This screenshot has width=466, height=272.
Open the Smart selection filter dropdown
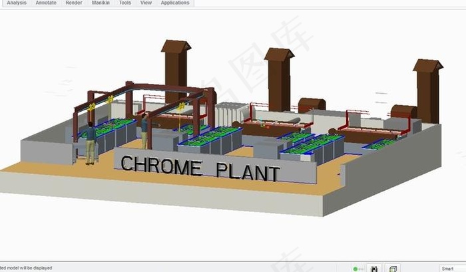coord(452,269)
